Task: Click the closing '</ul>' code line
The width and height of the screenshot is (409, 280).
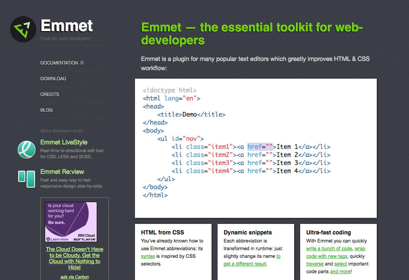Action: pyautogui.click(x=166, y=179)
